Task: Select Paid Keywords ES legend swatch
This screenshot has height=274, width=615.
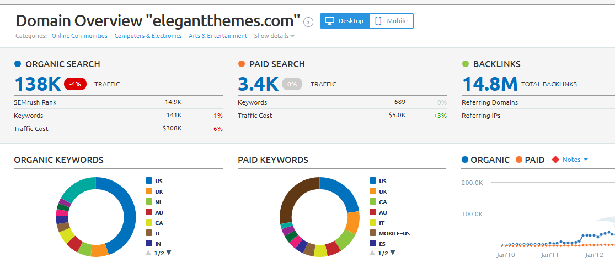Action: coord(373,244)
